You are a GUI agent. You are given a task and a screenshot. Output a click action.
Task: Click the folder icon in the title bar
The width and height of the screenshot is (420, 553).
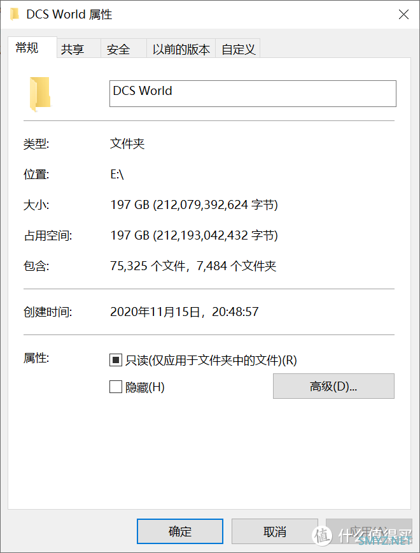15,15
